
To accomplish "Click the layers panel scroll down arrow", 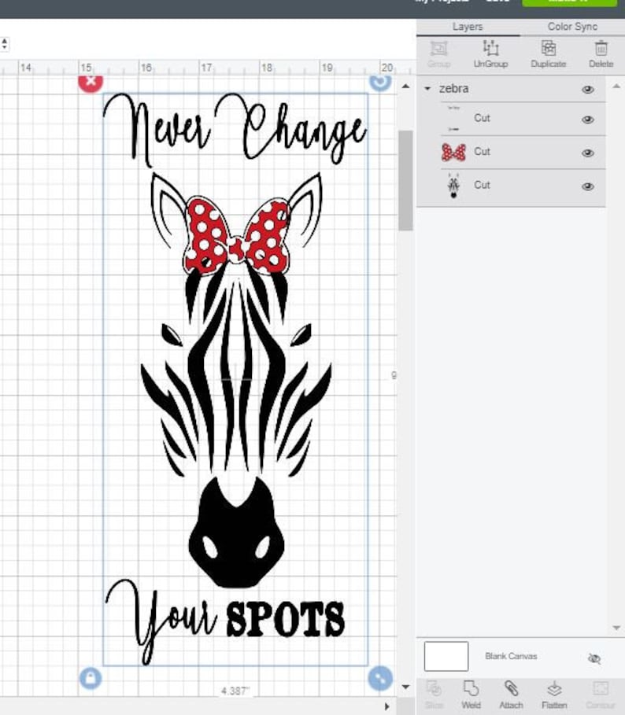I will 616,628.
